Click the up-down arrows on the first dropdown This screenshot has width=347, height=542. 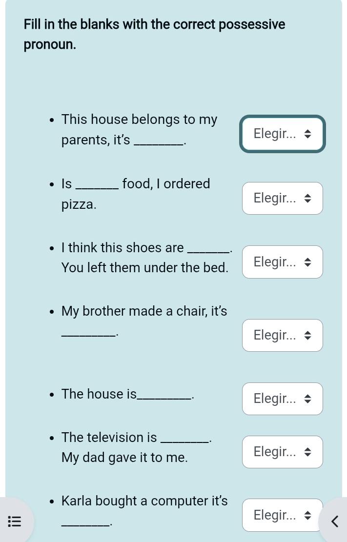(308, 133)
